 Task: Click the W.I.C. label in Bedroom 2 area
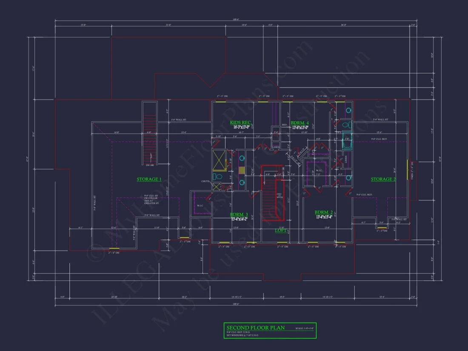318,169
